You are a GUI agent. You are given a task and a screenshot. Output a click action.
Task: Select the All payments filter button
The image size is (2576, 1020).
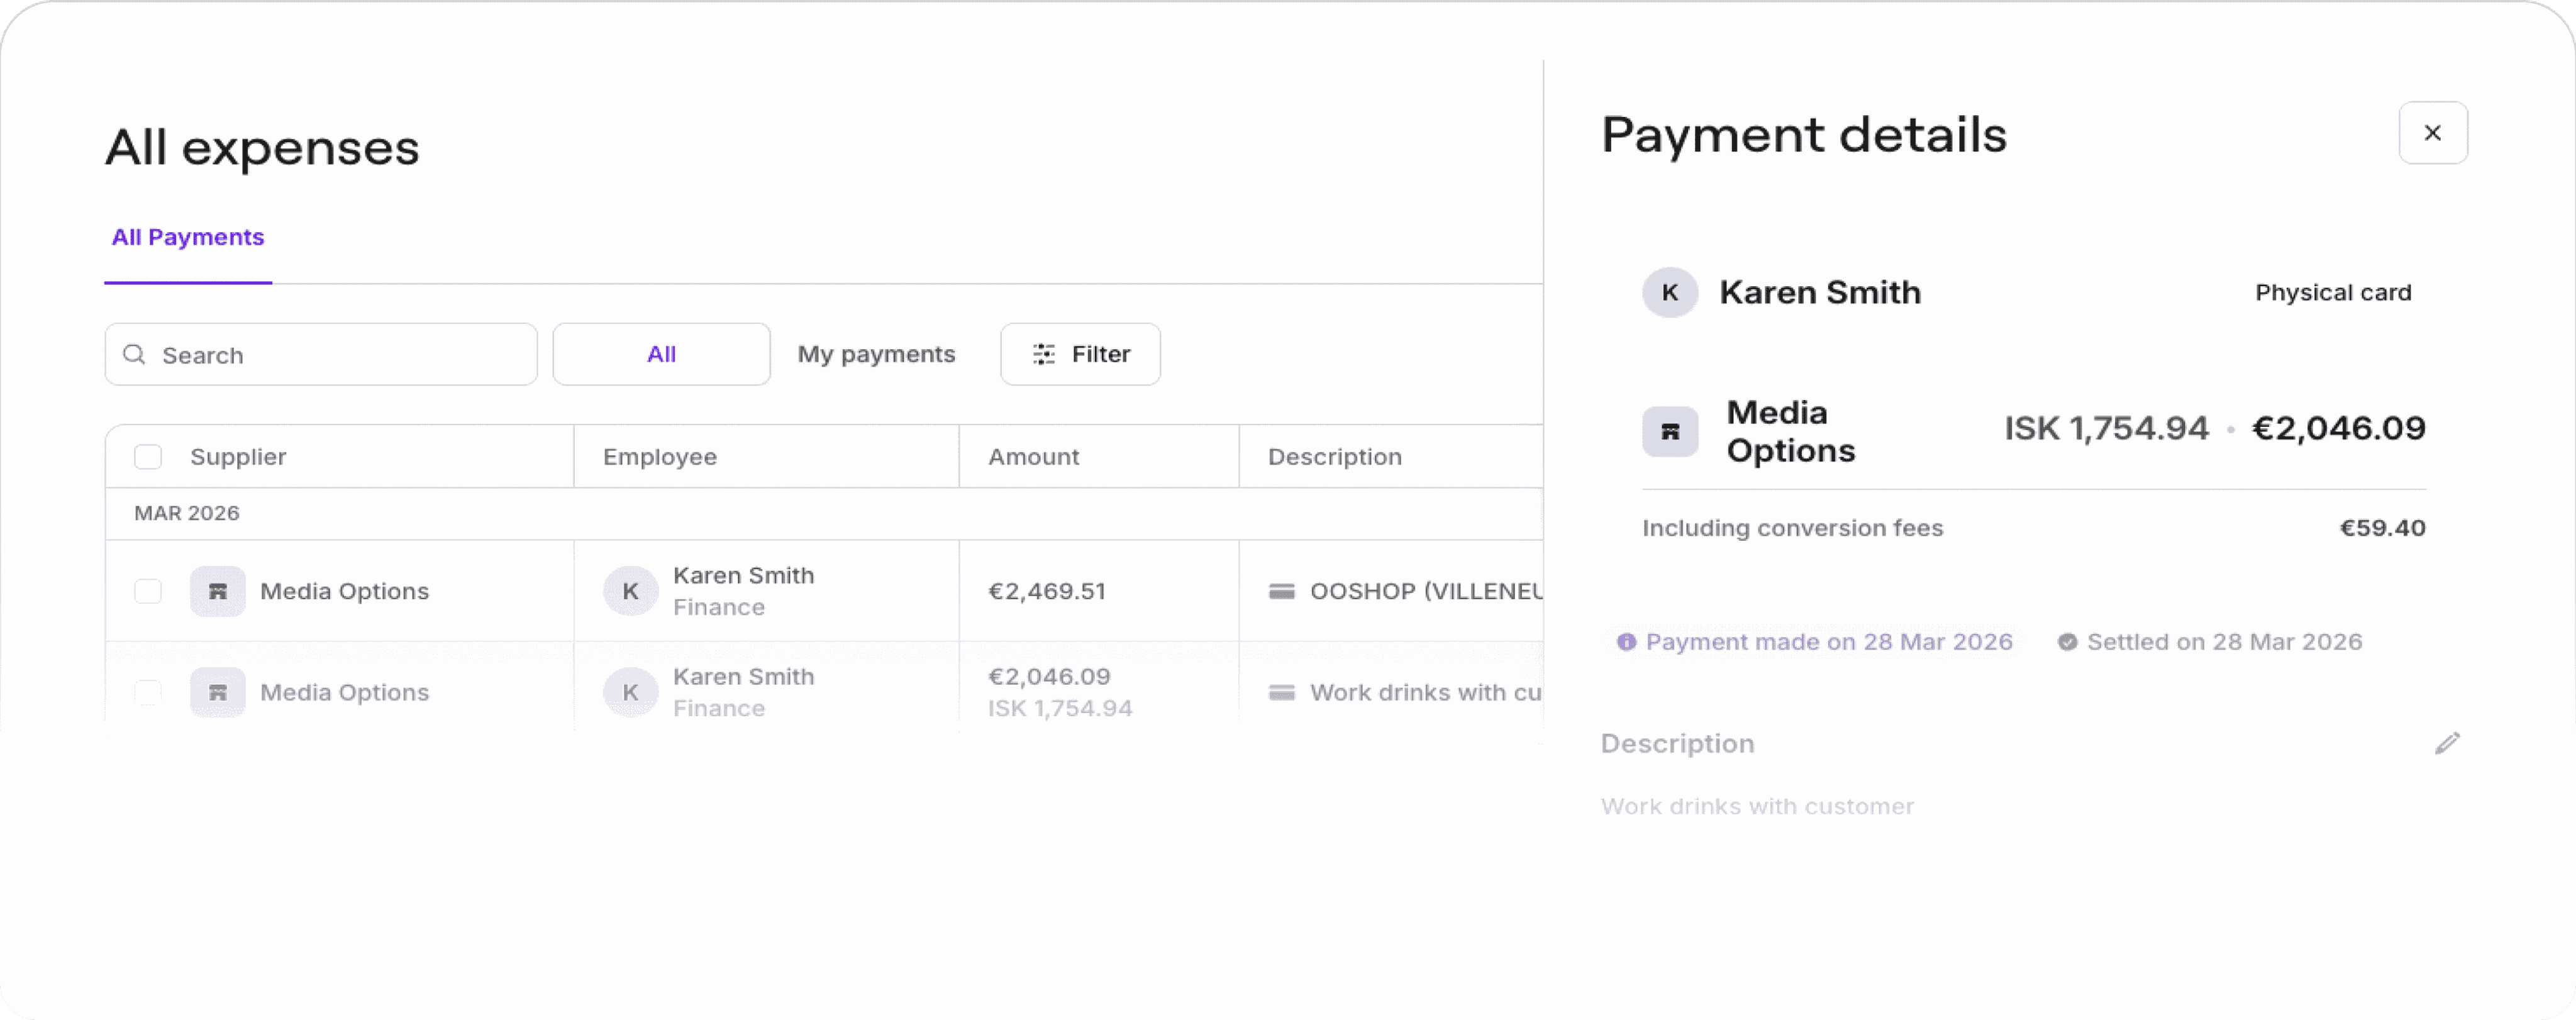click(661, 354)
